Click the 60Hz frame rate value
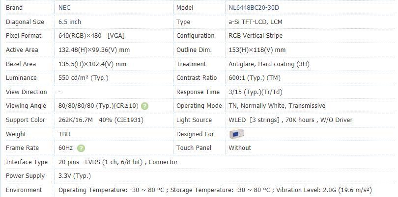Viewport: 398px width, 197px height. point(65,148)
